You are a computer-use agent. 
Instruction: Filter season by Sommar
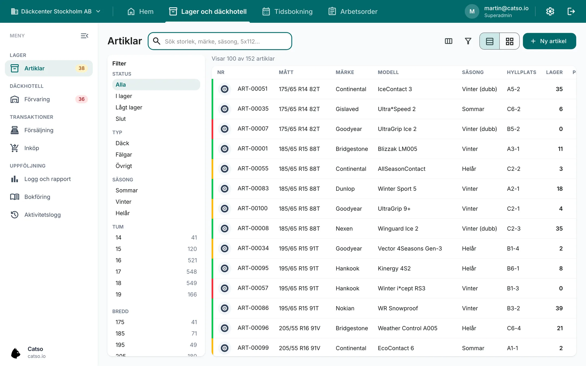click(x=156, y=190)
